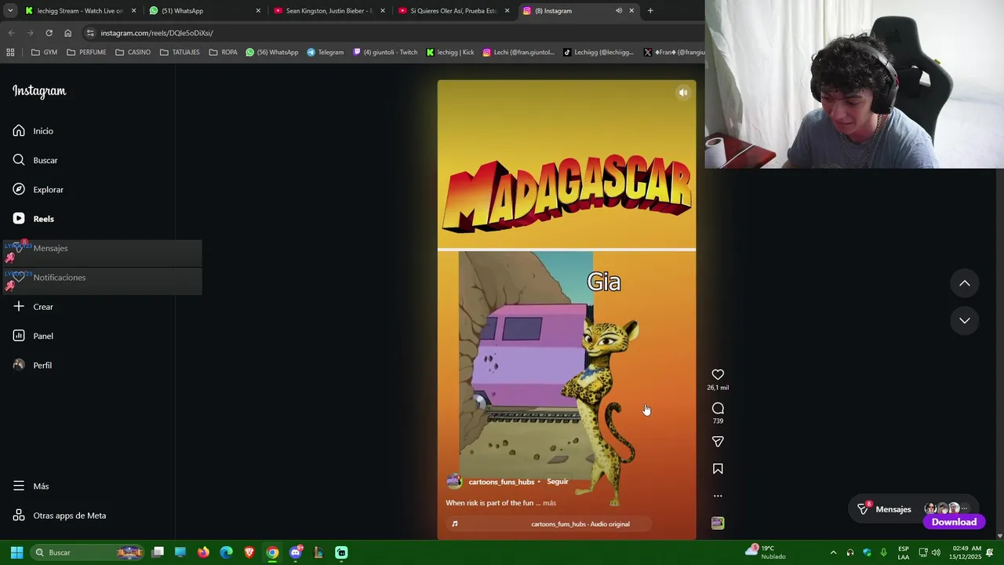1004x565 pixels.
Task: Open the Explorar compass page
Action: (x=38, y=189)
